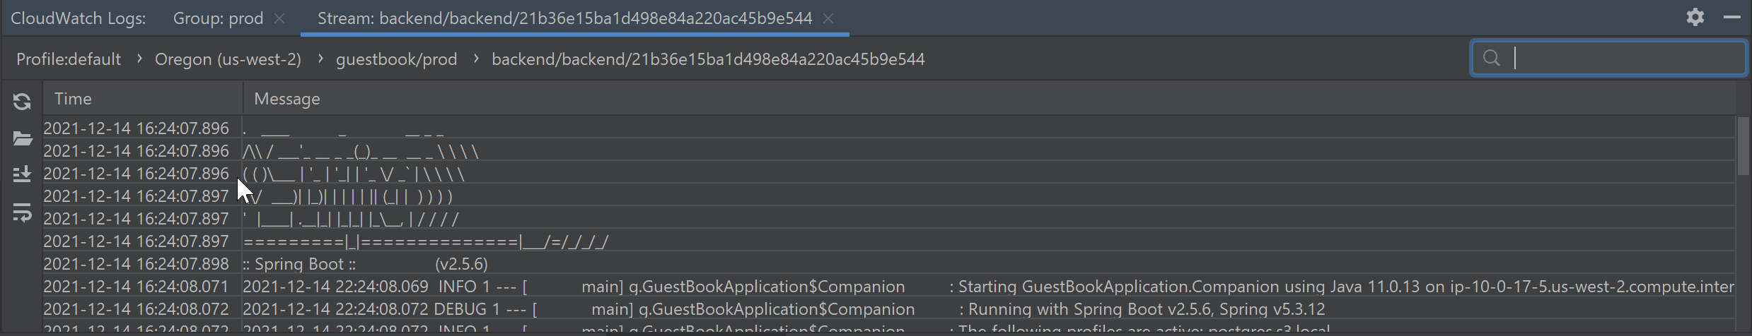Select the Stream: backend/backend tab
The width and height of the screenshot is (1752, 336).
(564, 18)
